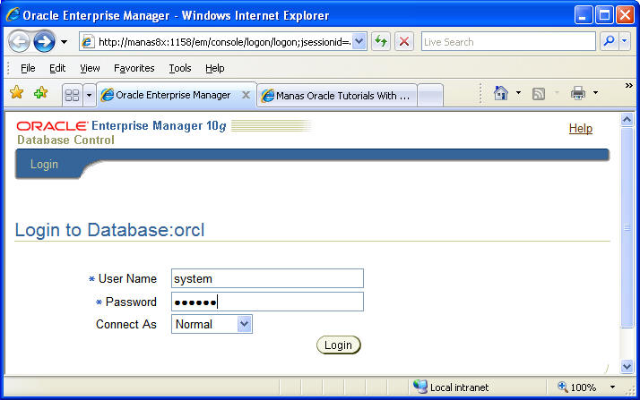Click the green Refresh page icon
This screenshot has height=400, width=640.
point(381,41)
